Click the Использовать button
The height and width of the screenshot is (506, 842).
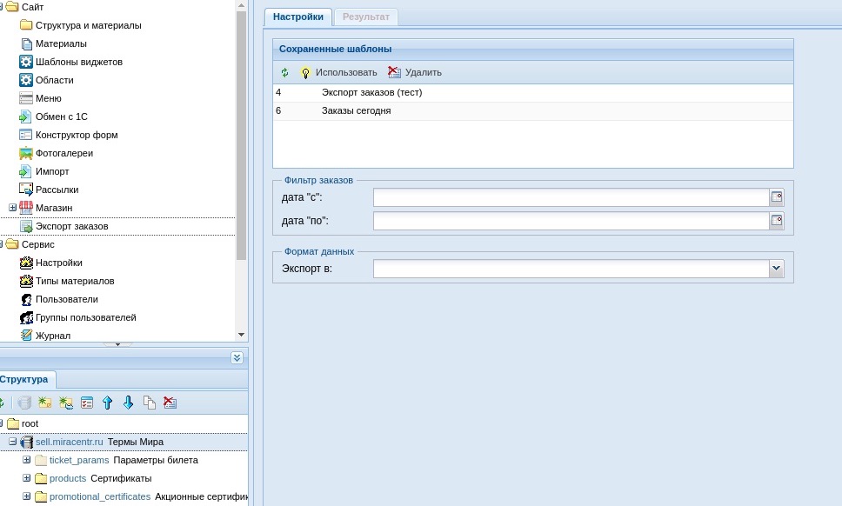tap(338, 73)
